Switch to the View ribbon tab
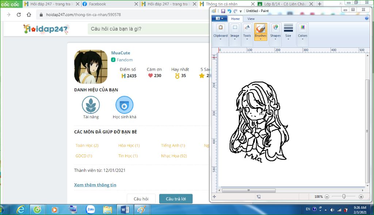The width and height of the screenshot is (374, 215). click(x=251, y=19)
